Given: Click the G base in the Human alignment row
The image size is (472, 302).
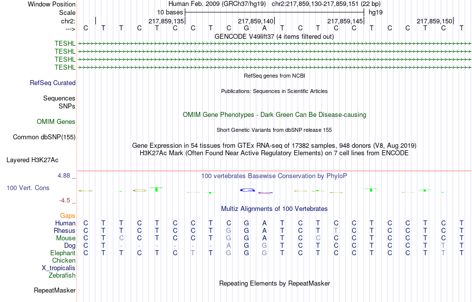Looking at the screenshot, I should [246, 223].
